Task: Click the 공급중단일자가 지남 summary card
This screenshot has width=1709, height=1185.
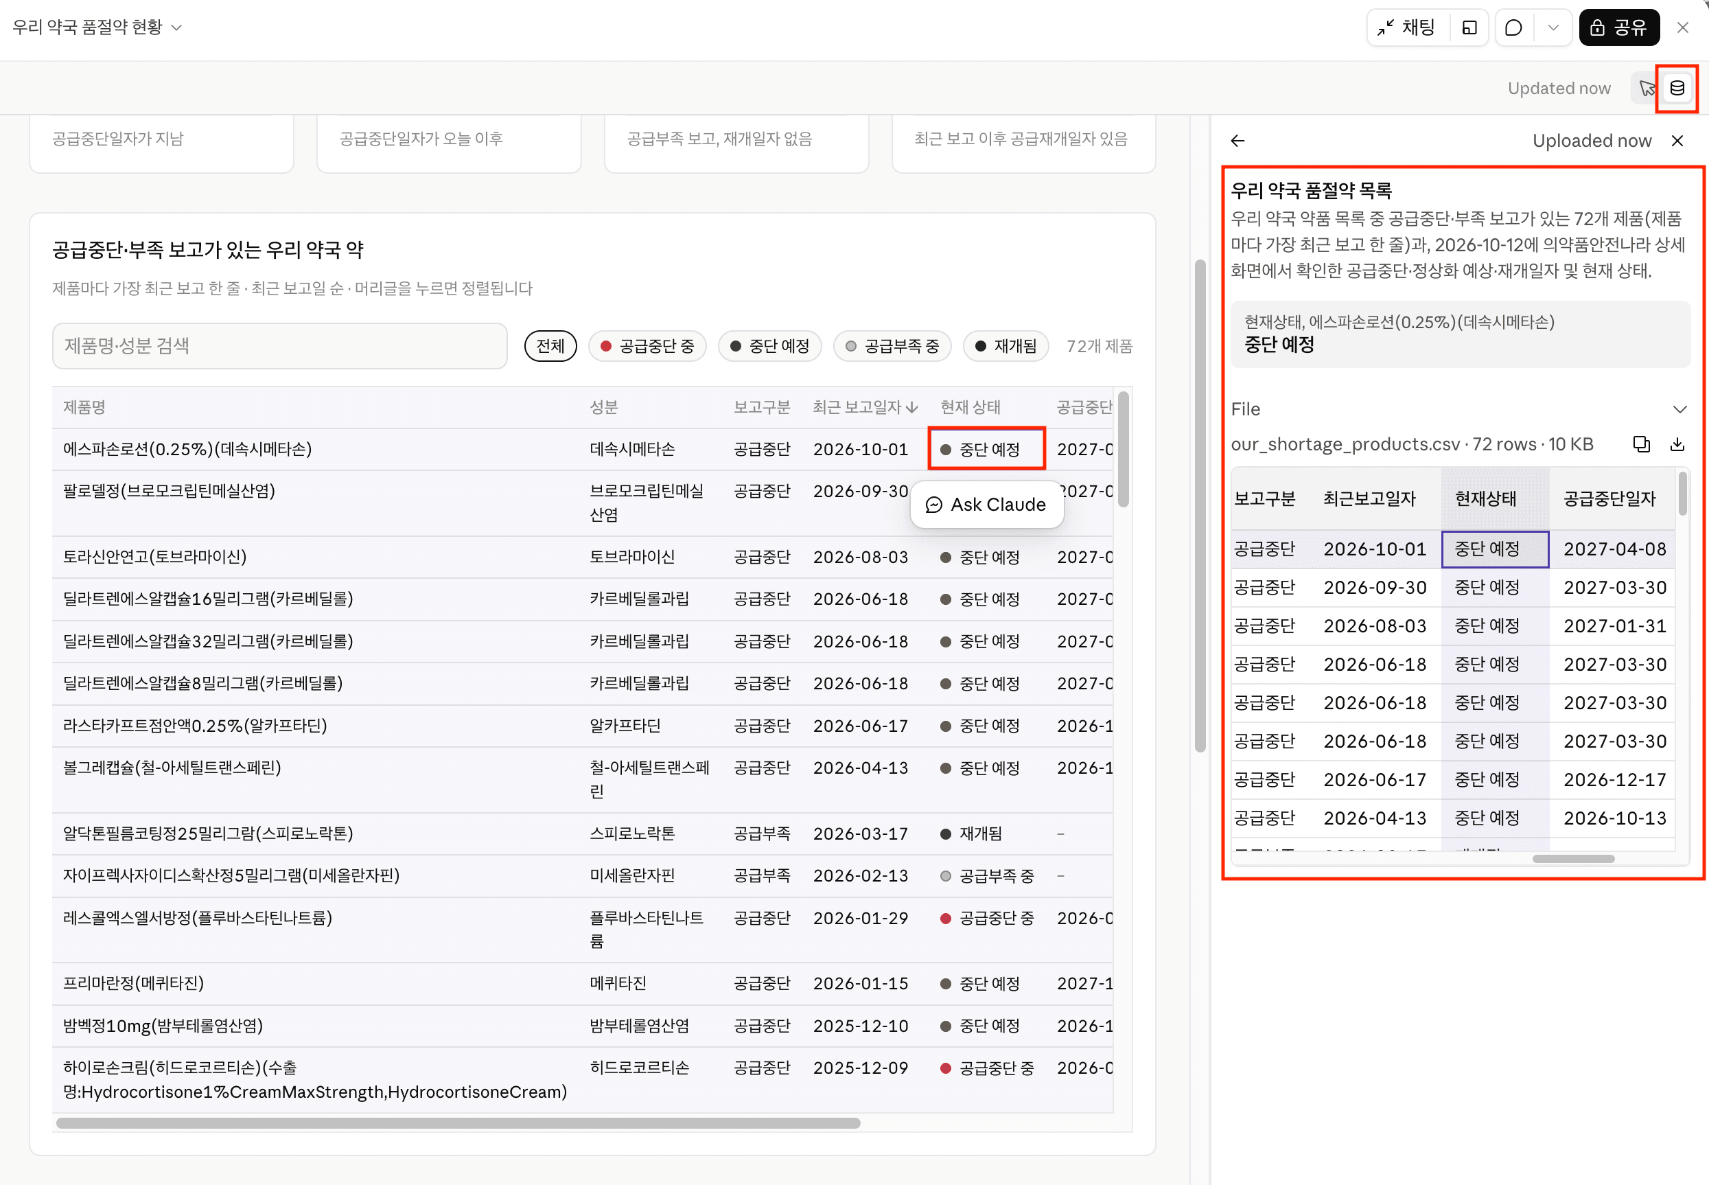Action: click(161, 143)
